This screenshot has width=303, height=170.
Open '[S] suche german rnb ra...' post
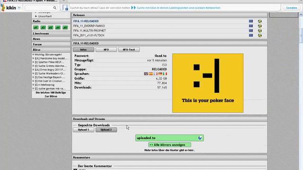pyautogui.click(x=50, y=88)
